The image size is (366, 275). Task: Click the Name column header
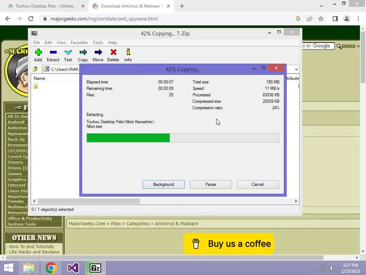[39, 78]
